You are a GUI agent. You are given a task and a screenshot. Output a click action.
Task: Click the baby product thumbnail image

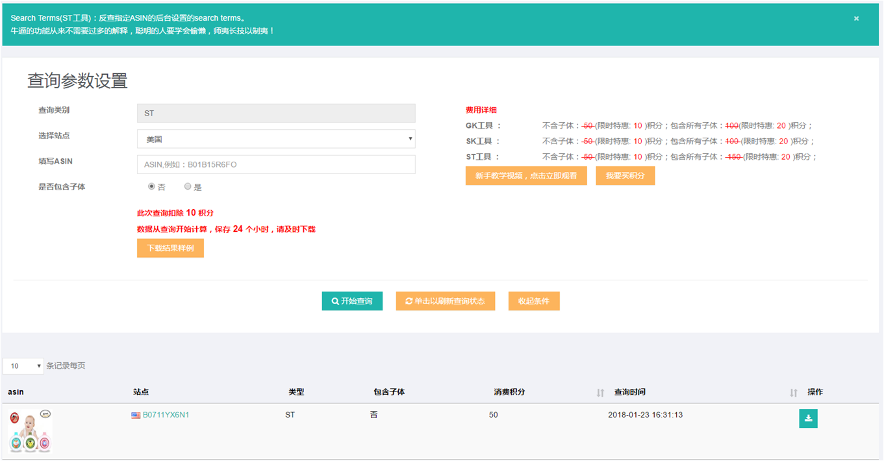click(x=30, y=431)
